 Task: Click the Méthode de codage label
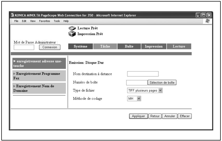88,99
